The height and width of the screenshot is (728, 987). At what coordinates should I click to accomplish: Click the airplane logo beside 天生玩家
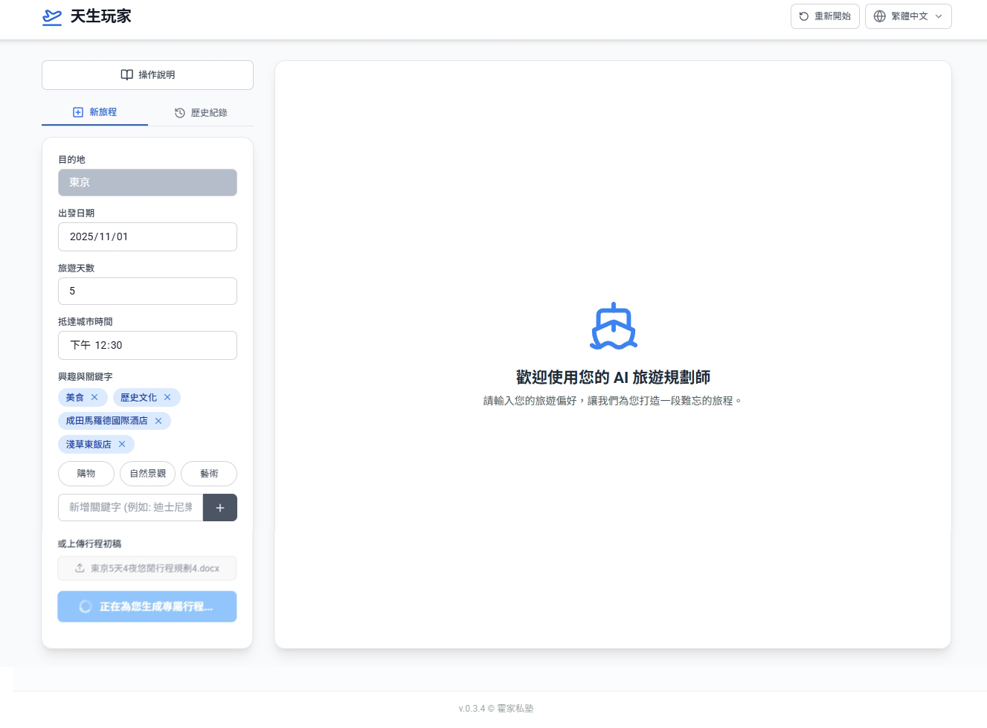[52, 17]
